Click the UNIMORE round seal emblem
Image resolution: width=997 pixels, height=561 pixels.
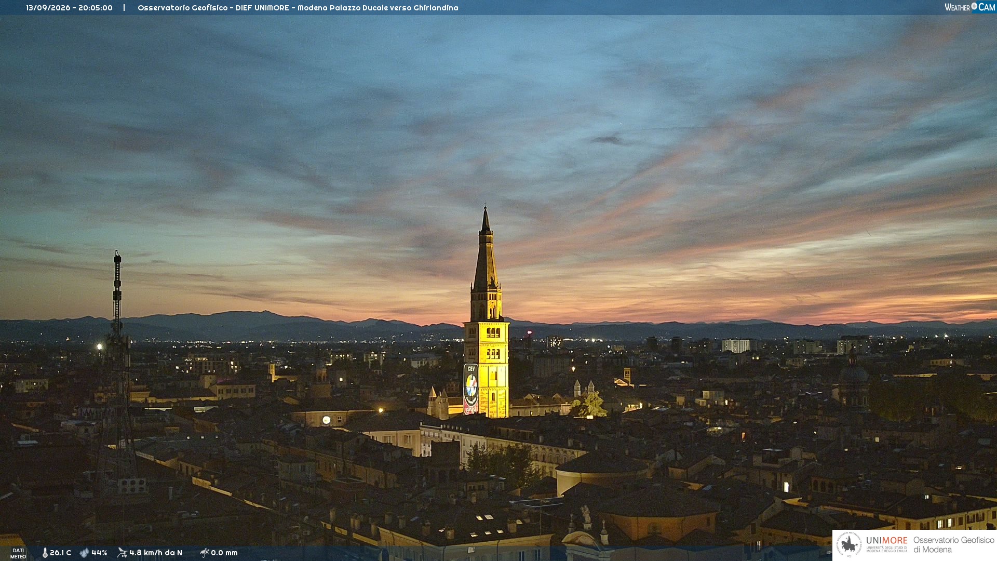850,545
